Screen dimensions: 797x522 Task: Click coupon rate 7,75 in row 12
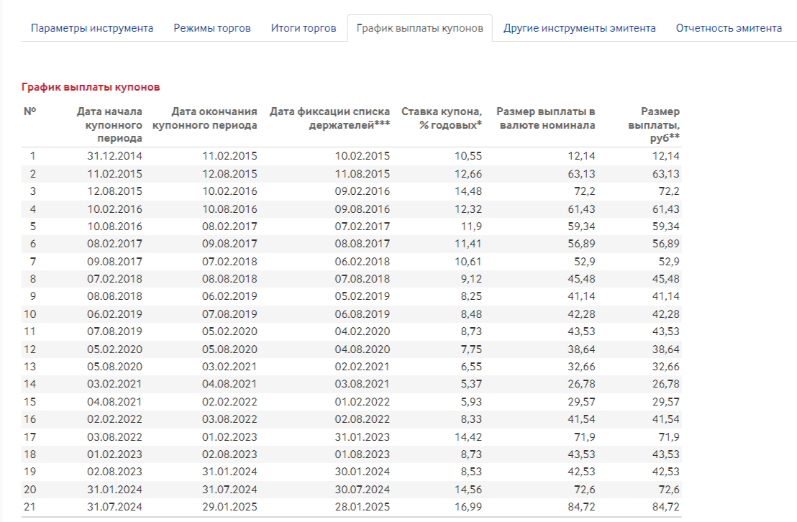click(x=471, y=349)
